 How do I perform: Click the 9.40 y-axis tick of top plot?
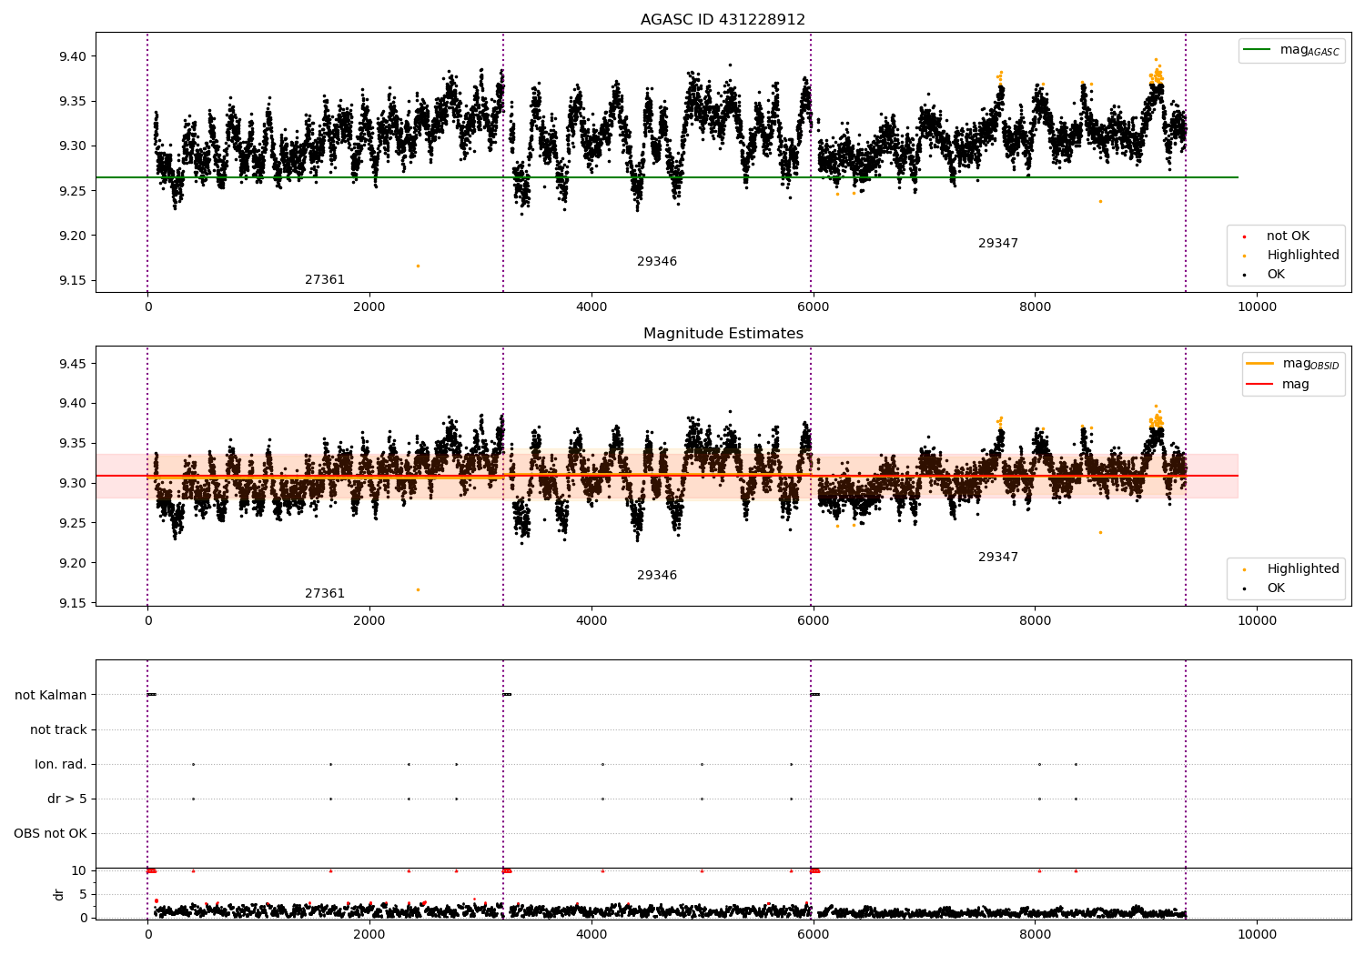[x=72, y=56]
